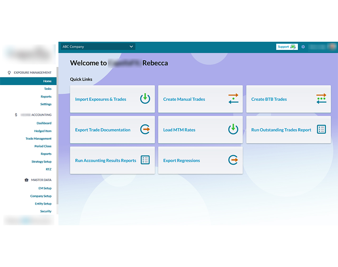Click the Create Manual Trades arrows icon
This screenshot has height=267, width=338.
point(233,98)
